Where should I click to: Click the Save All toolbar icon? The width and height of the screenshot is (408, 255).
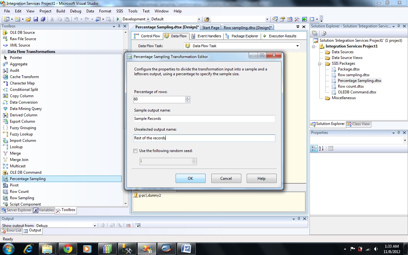[43, 19]
